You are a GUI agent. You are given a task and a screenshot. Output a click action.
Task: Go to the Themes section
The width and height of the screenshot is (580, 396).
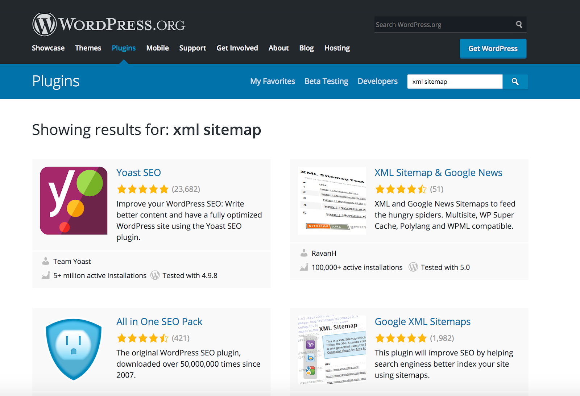point(88,48)
